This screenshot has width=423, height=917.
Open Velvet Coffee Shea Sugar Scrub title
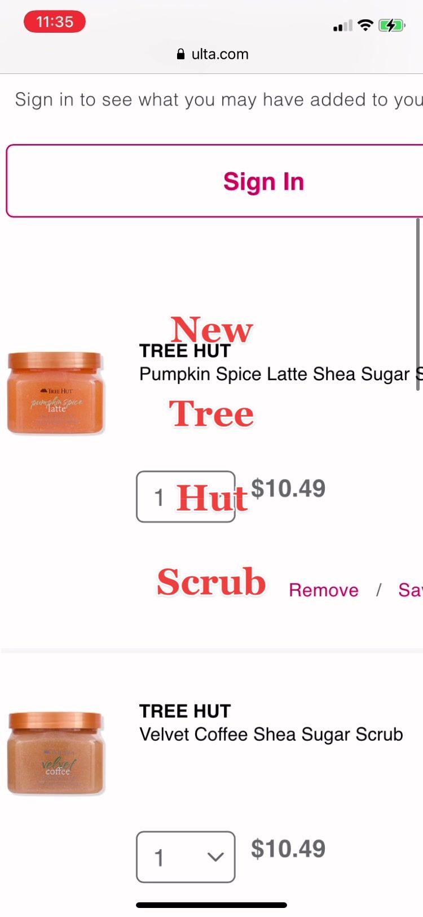pyautogui.click(x=271, y=734)
